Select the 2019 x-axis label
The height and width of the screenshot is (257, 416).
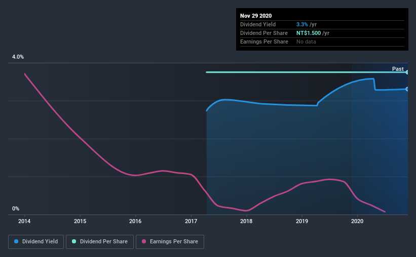pyautogui.click(x=302, y=221)
